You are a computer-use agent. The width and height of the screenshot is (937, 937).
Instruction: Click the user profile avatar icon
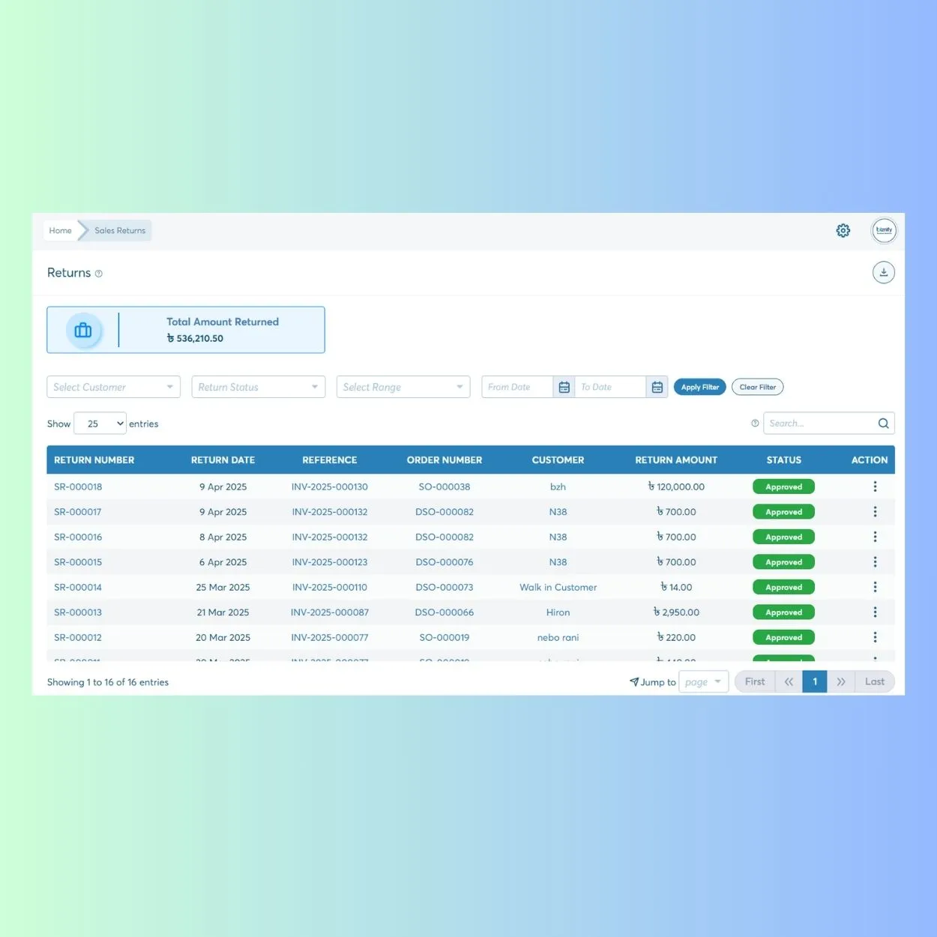(884, 230)
